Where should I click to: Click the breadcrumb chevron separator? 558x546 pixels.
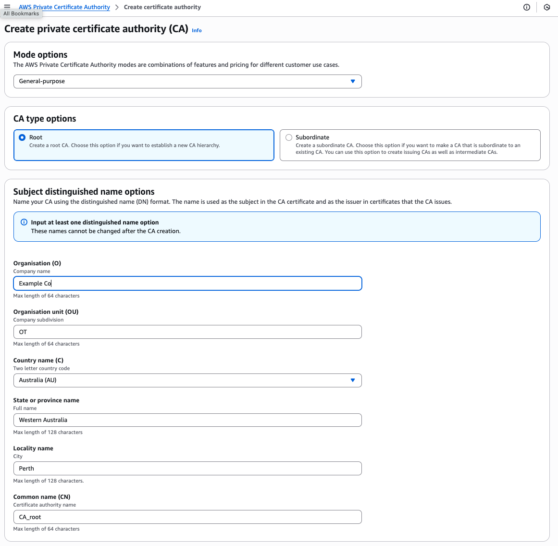(x=117, y=7)
